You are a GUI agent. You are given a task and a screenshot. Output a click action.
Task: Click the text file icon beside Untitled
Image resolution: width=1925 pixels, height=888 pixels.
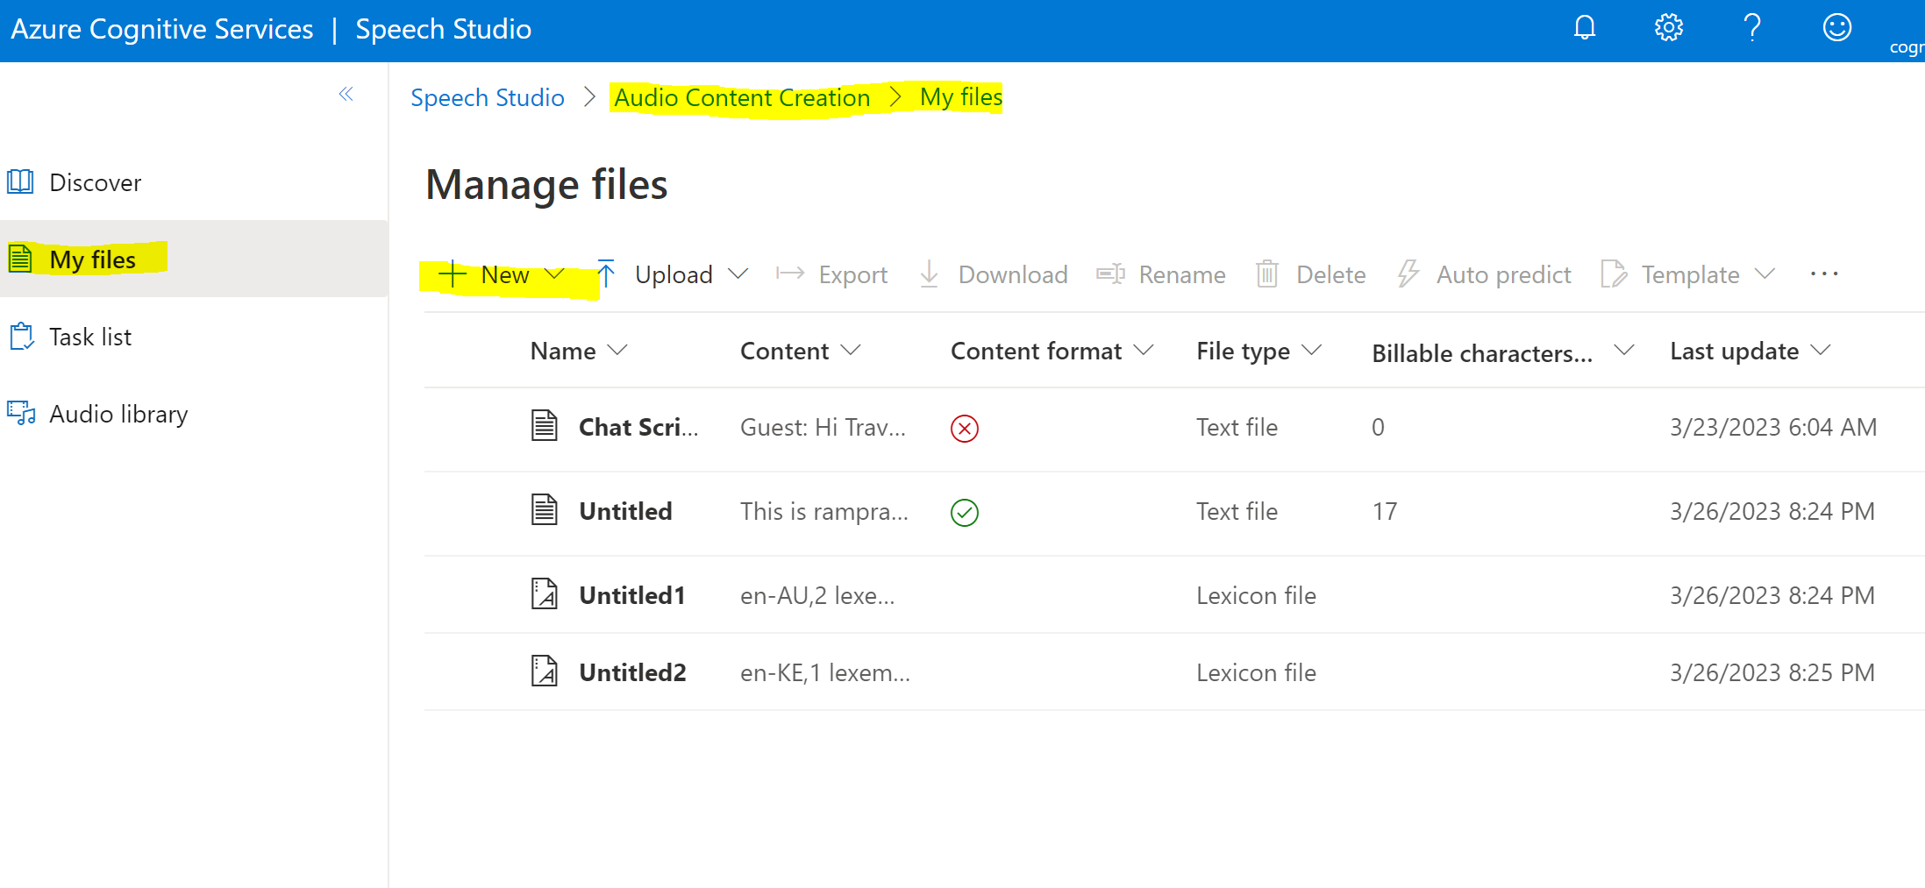pyautogui.click(x=545, y=509)
